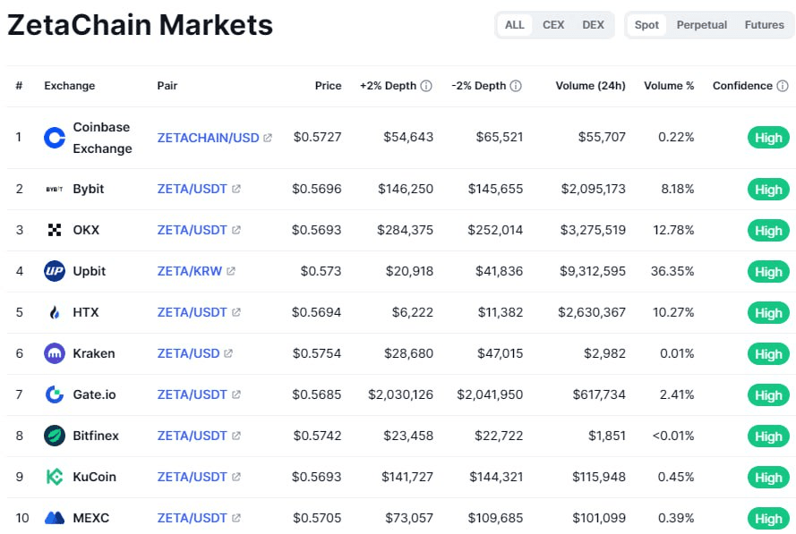Click the High badge in Gate.io row
Image resolution: width=796 pixels, height=534 pixels.
pos(768,394)
